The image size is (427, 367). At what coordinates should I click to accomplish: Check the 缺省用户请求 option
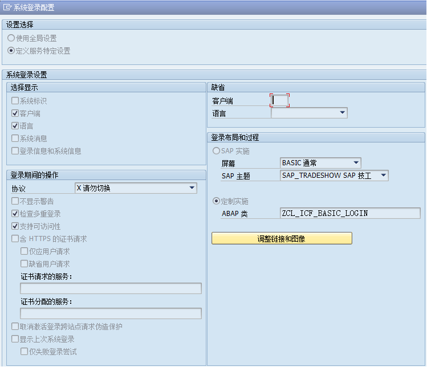coord(25,264)
